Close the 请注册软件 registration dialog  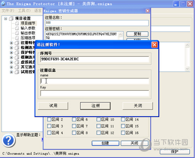155,45
